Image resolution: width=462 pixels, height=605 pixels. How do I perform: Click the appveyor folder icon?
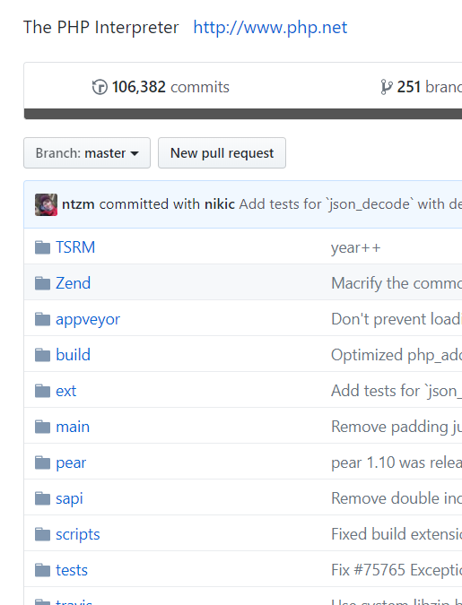(42, 319)
